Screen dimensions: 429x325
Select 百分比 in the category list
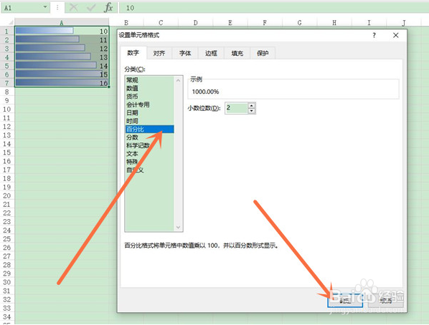(149, 129)
